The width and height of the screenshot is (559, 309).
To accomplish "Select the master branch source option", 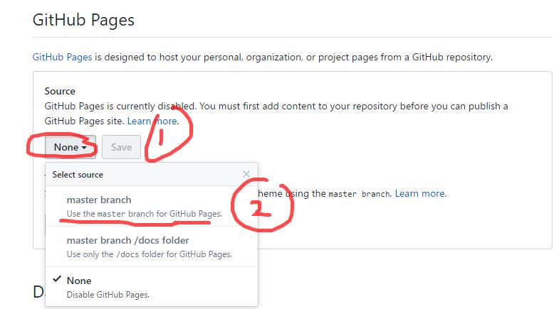I will point(99,200).
